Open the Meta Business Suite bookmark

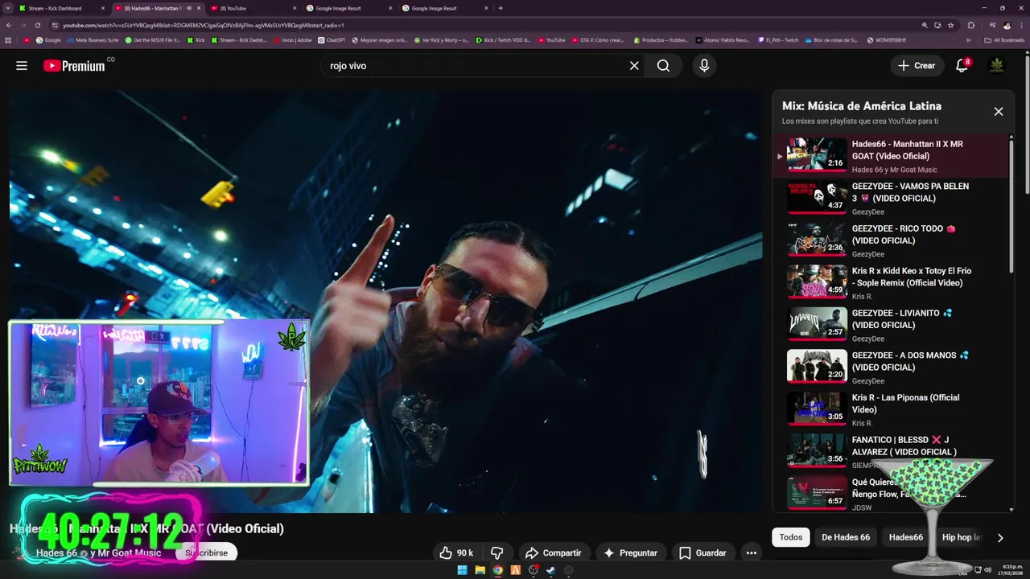click(93, 39)
